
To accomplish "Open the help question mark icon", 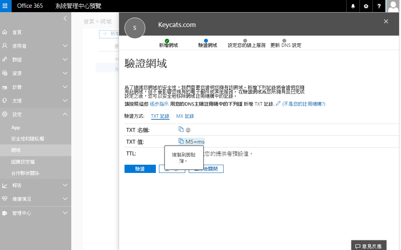I will click(x=379, y=6).
